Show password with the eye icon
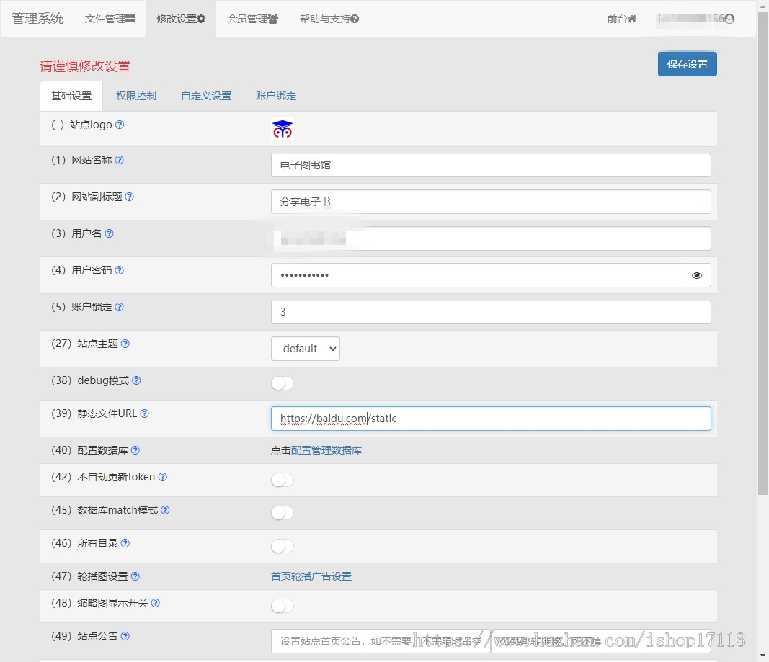Screen dimensions: 769x662 coord(697,275)
